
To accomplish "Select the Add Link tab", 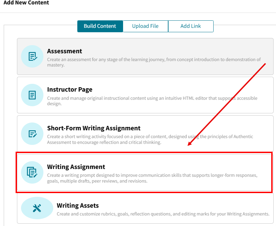I will [191, 26].
